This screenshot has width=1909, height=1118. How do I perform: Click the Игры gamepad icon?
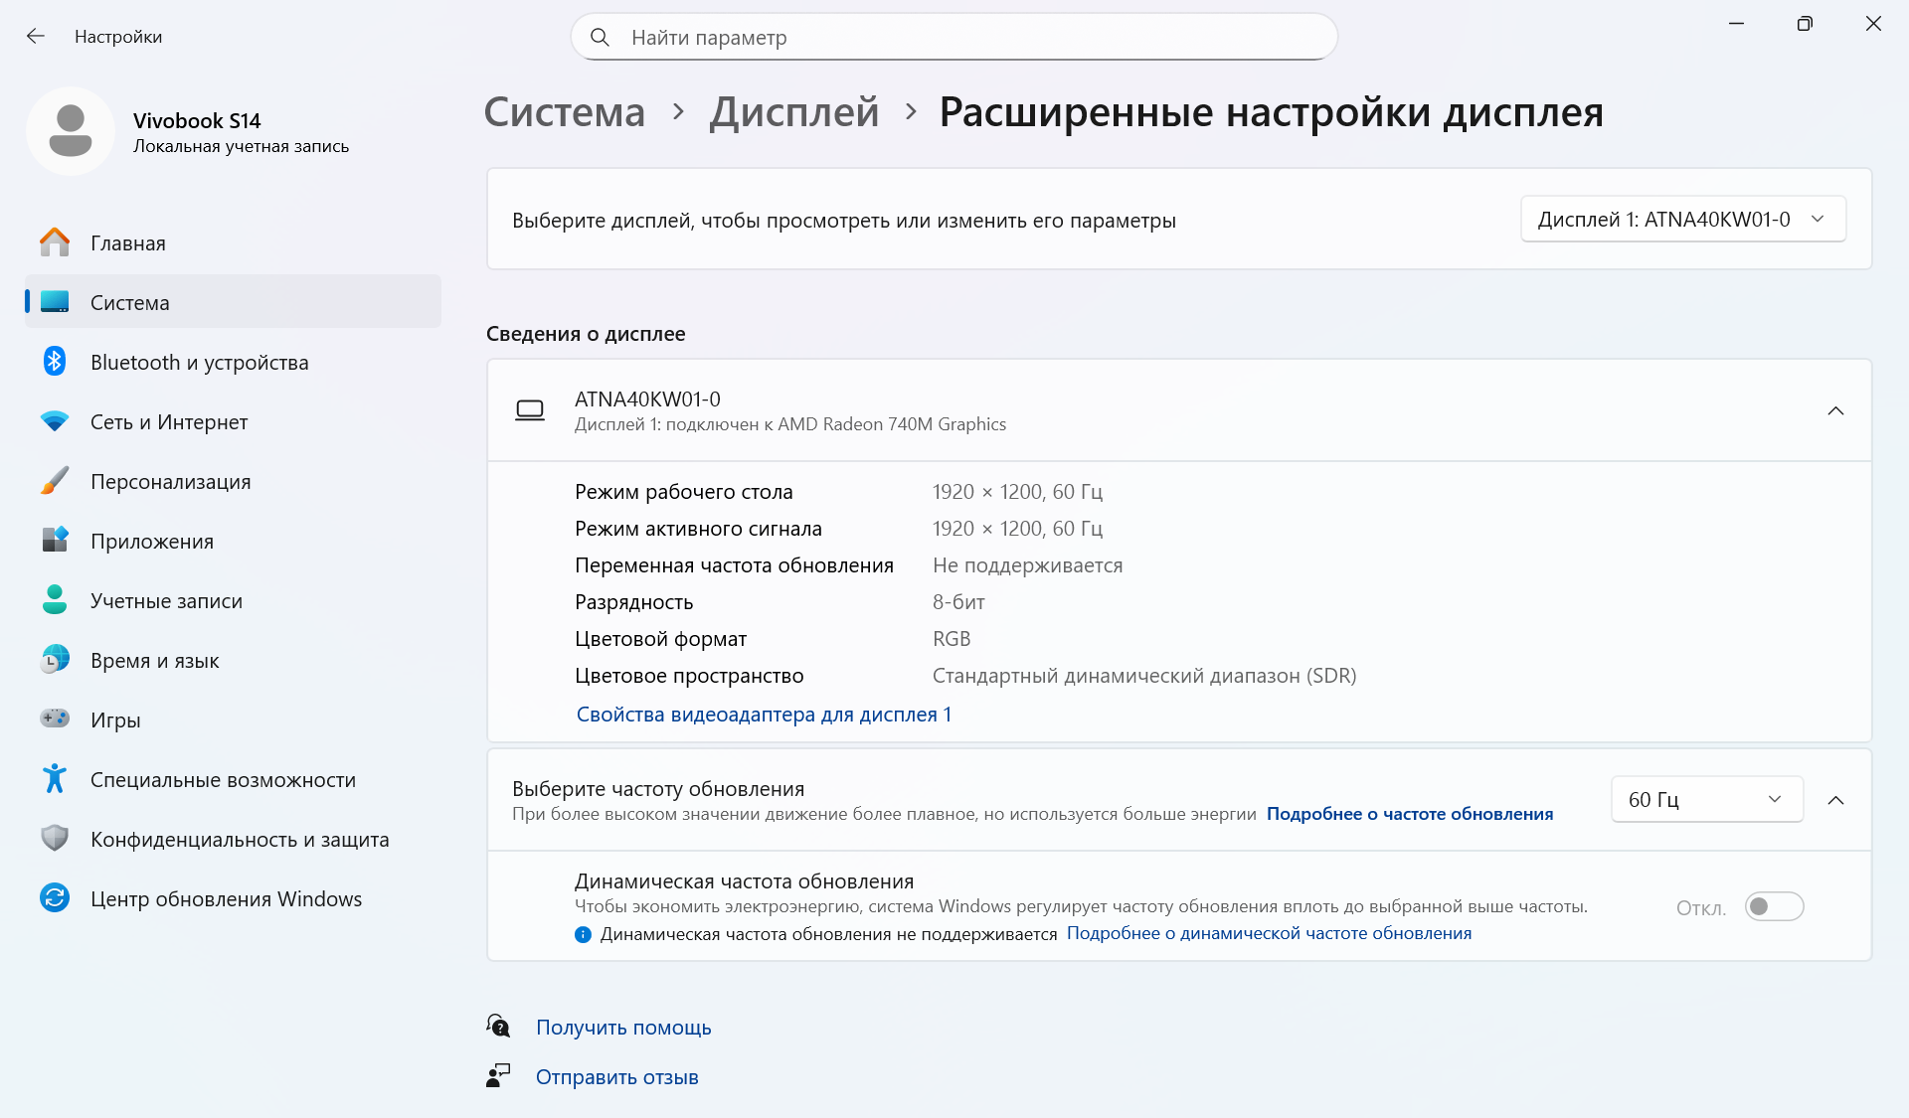[55, 719]
